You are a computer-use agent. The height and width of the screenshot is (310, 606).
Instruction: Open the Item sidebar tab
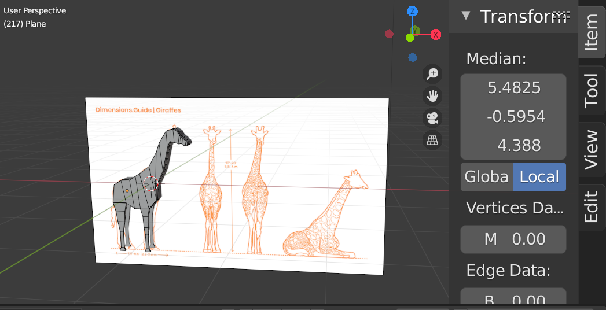point(592,31)
